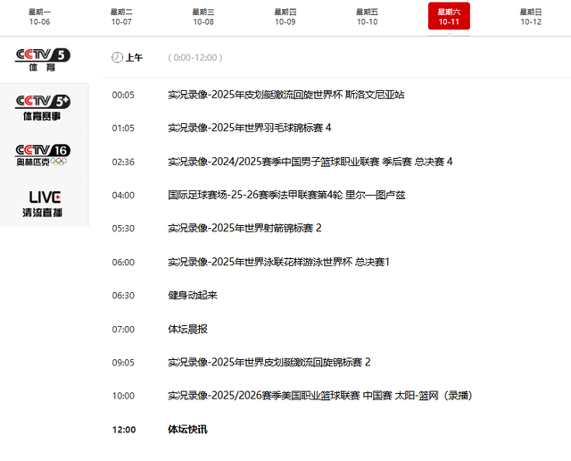Click the highlighted 星期六 10-11 tab

pos(449,16)
